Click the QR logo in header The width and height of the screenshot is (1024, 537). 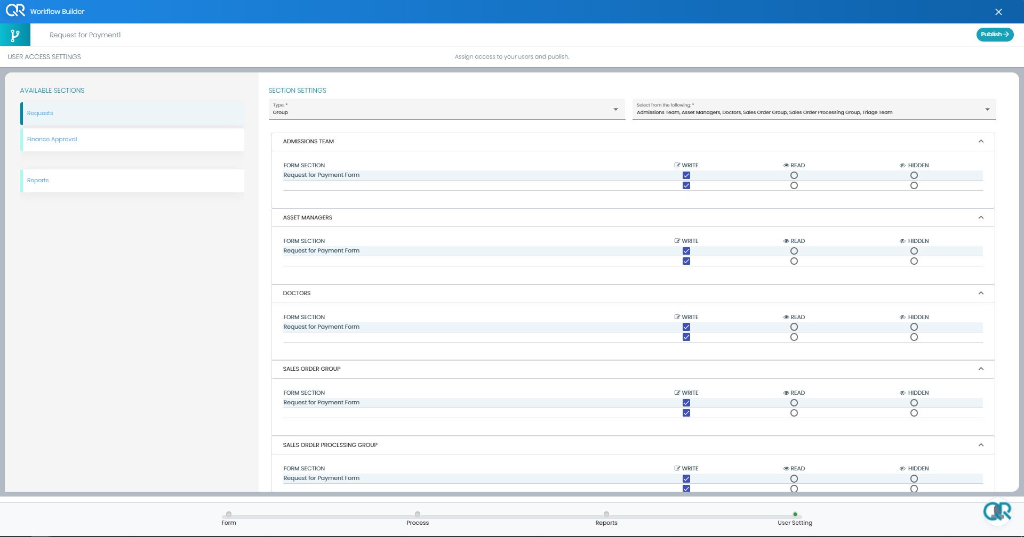[x=15, y=10]
